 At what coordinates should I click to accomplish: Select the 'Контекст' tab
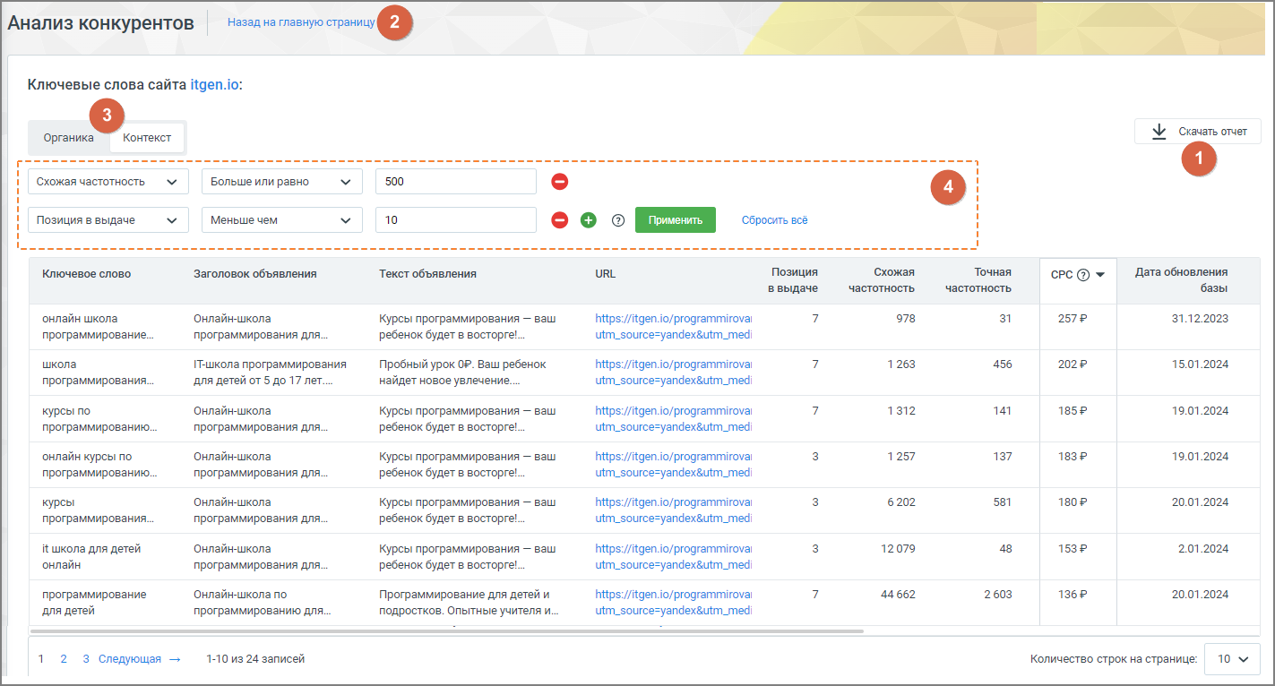point(147,138)
